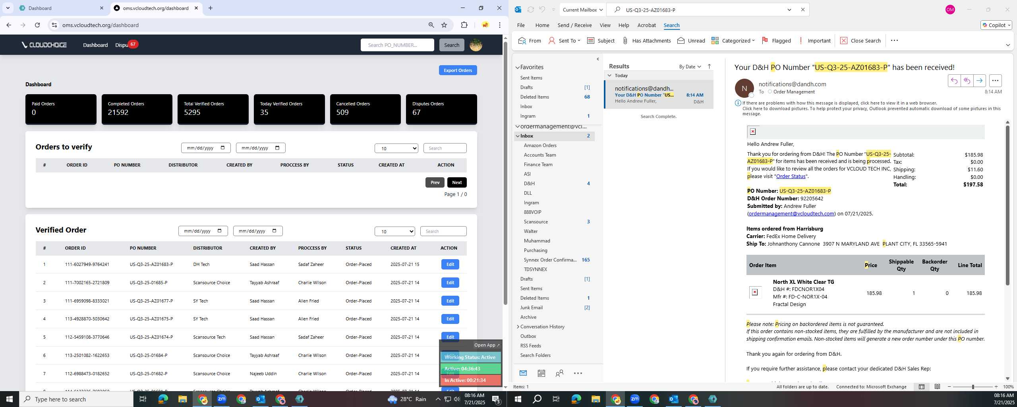Collapse the Today results group

coord(610,76)
